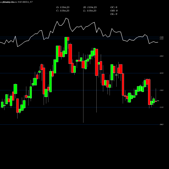Click the last small green candle on the right
Viewport: 169px width, 169px height.
[158, 101]
